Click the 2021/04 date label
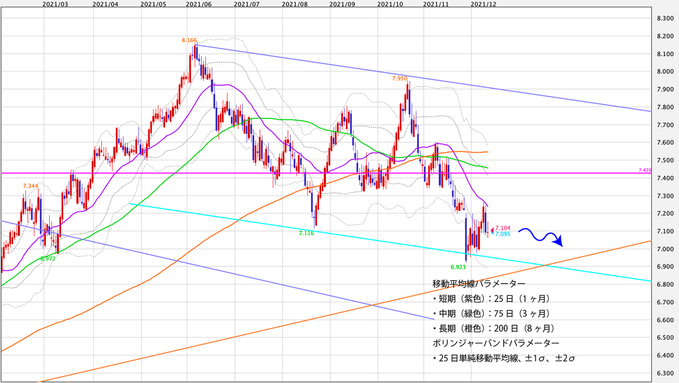Image resolution: width=679 pixels, height=383 pixels. 105,3
